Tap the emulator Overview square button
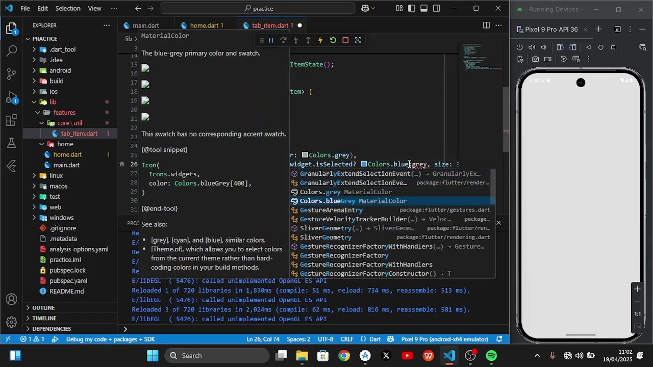Viewport: 653px width, 367px height. 613,47
